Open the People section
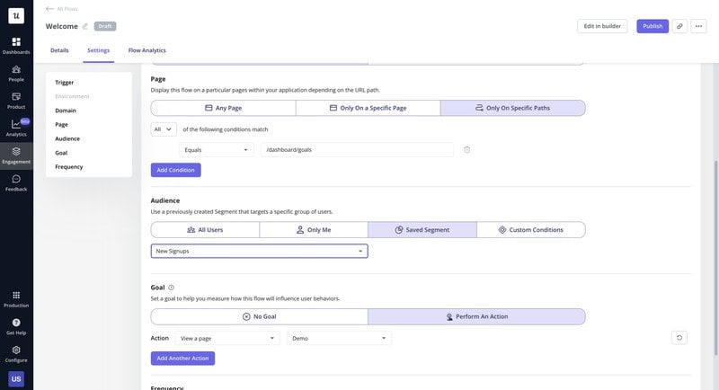The image size is (719, 390). click(x=16, y=74)
